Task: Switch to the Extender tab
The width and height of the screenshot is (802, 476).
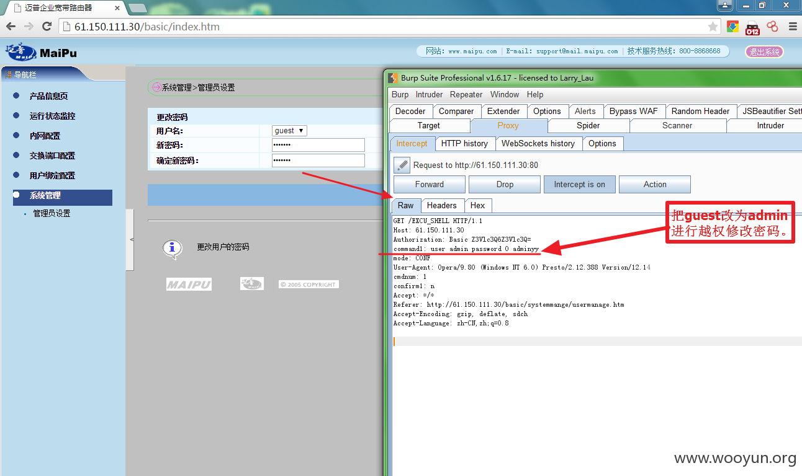Action: 503,112
